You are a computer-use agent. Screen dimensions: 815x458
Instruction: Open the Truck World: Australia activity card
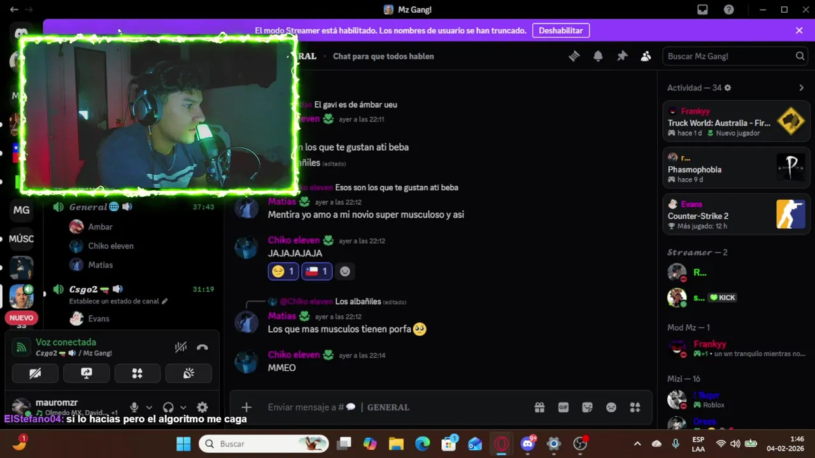(x=736, y=121)
